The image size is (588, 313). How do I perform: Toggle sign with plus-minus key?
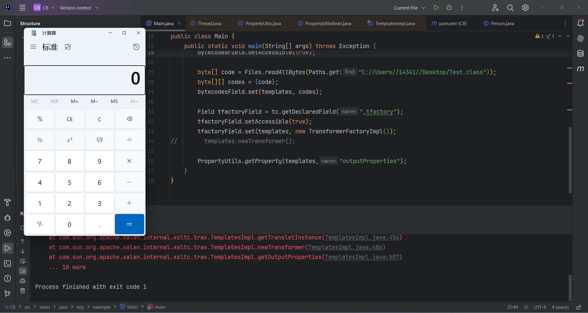pos(40,224)
